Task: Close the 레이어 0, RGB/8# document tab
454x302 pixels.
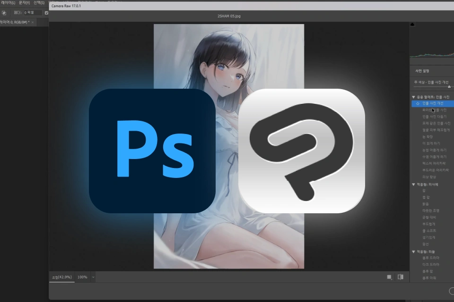Action: pos(33,22)
